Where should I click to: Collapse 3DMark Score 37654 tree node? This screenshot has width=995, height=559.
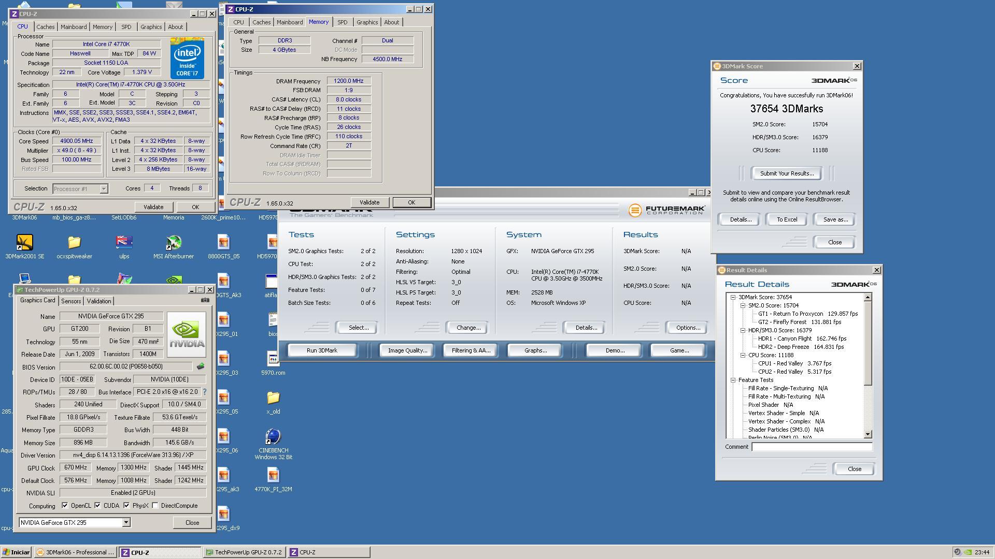point(733,297)
